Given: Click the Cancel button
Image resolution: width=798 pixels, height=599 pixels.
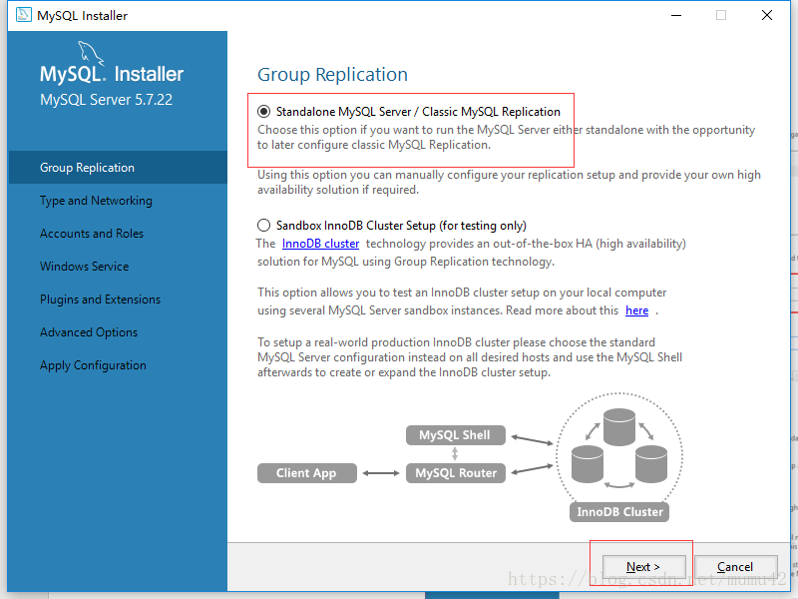Looking at the screenshot, I should point(735,566).
